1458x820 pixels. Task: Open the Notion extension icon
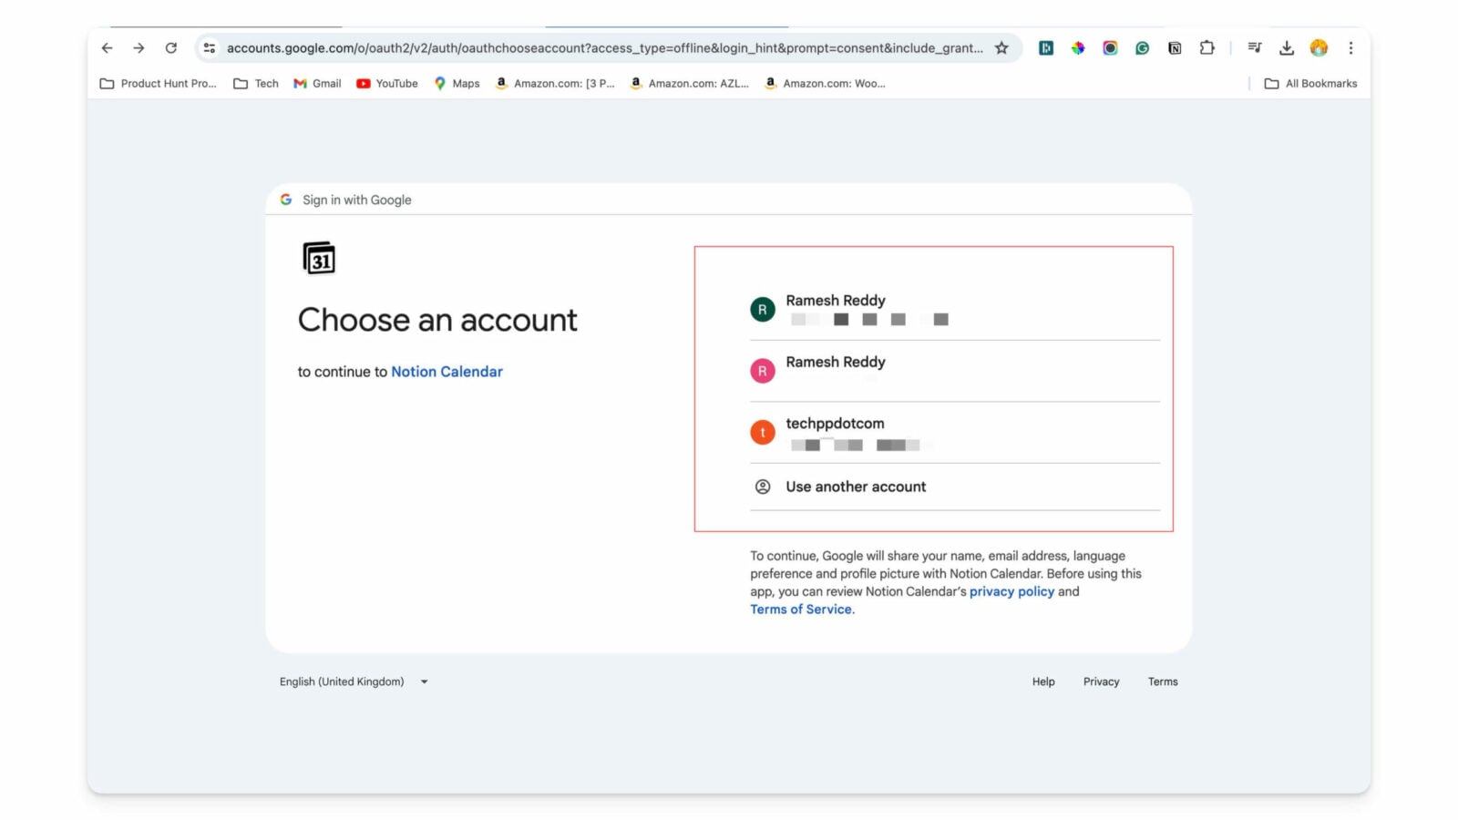[x=1175, y=47]
